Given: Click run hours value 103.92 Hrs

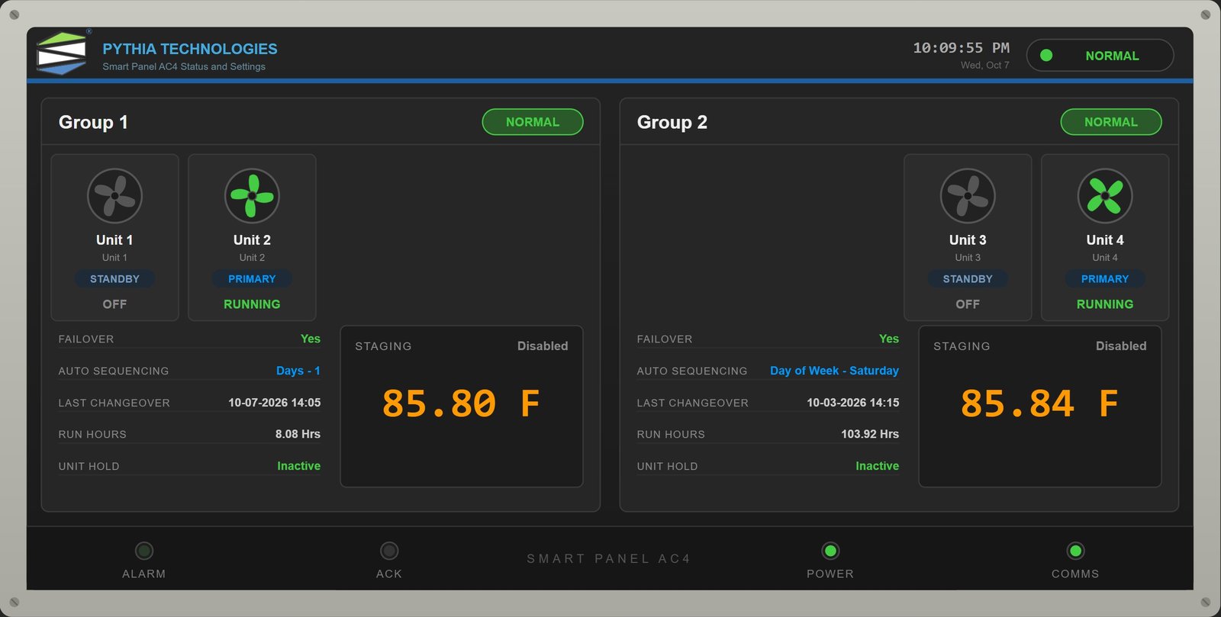Looking at the screenshot, I should coord(870,434).
